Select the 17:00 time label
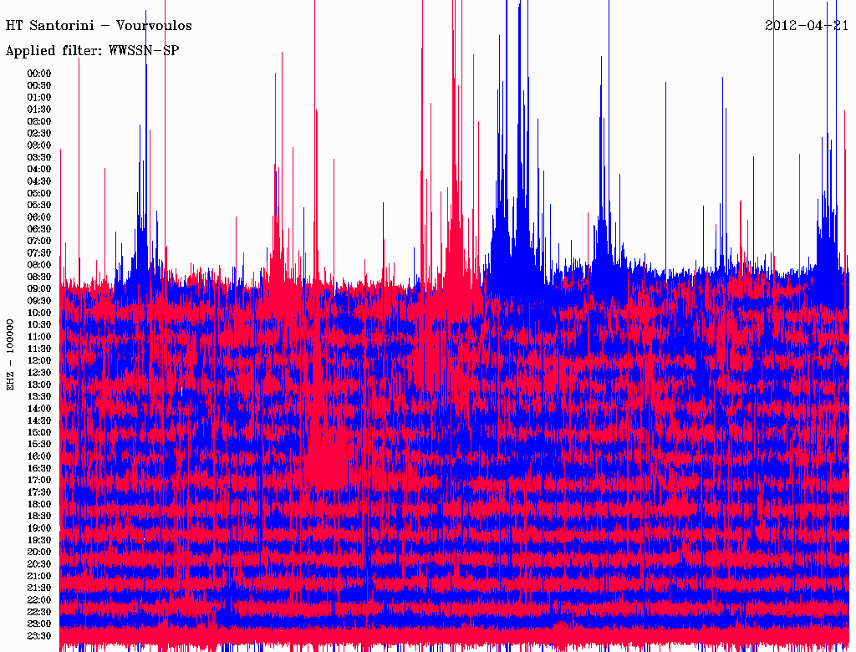Viewport: 856px width, 652px height. coord(39,481)
